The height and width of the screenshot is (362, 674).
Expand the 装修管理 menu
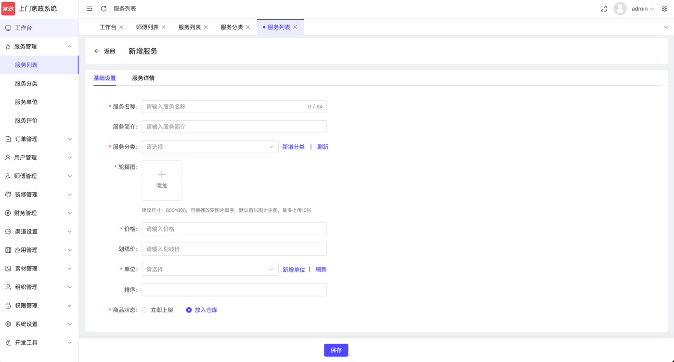tap(39, 194)
